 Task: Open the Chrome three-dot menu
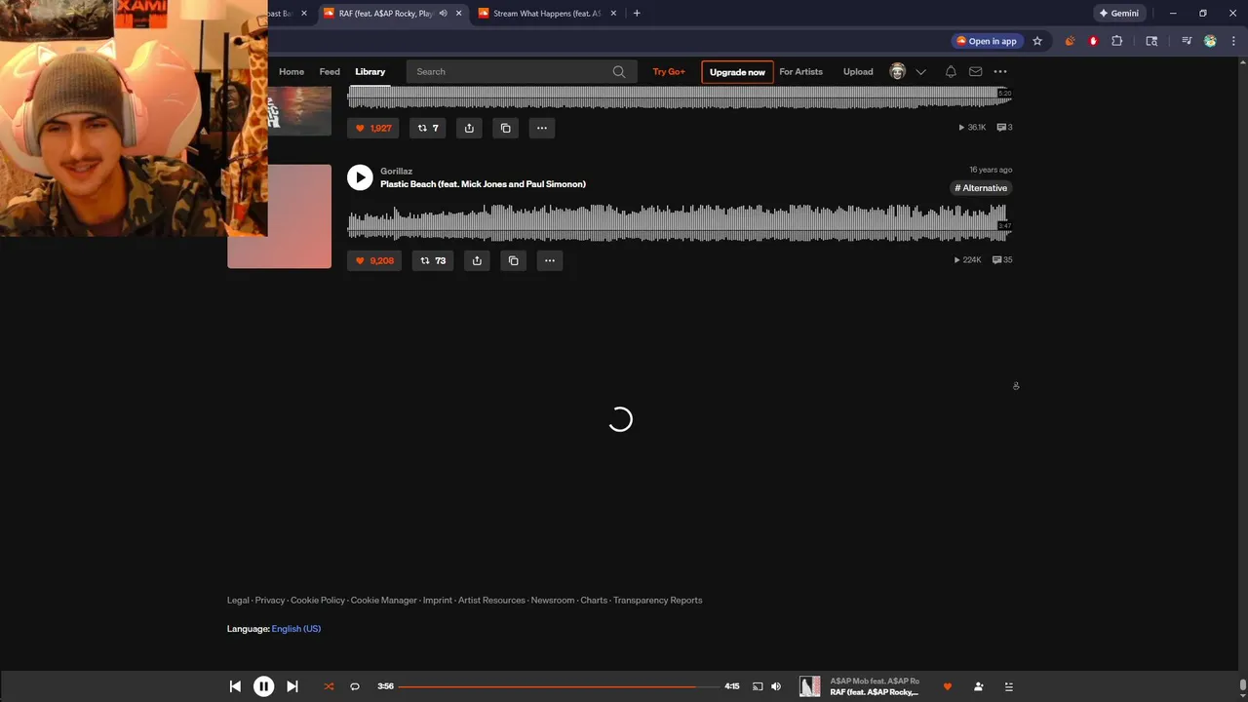[1233, 41]
